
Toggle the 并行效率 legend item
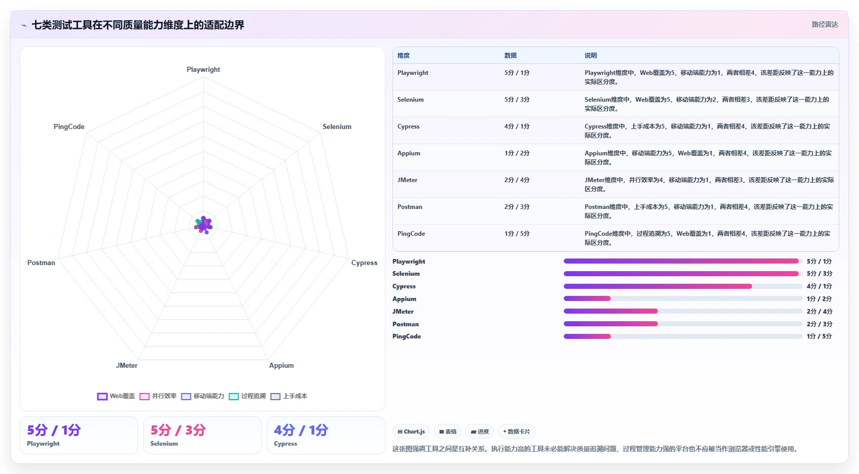coord(158,396)
